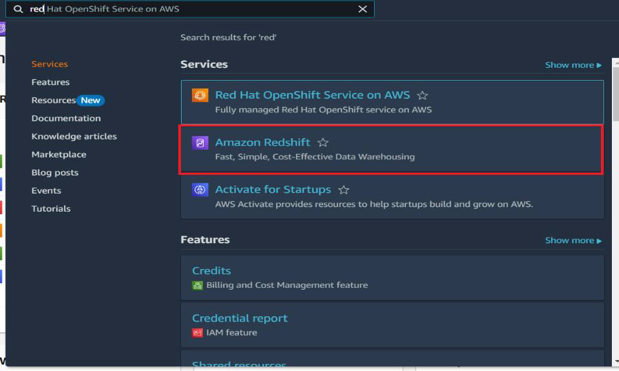Viewport: 619px width, 371px height.
Task: Click the Billing and Cost Management icon
Action: [x=197, y=285]
